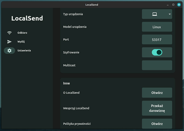The image size is (184, 131).
Task: Open the Polityka prywatności privacy policy
Action: point(157,124)
